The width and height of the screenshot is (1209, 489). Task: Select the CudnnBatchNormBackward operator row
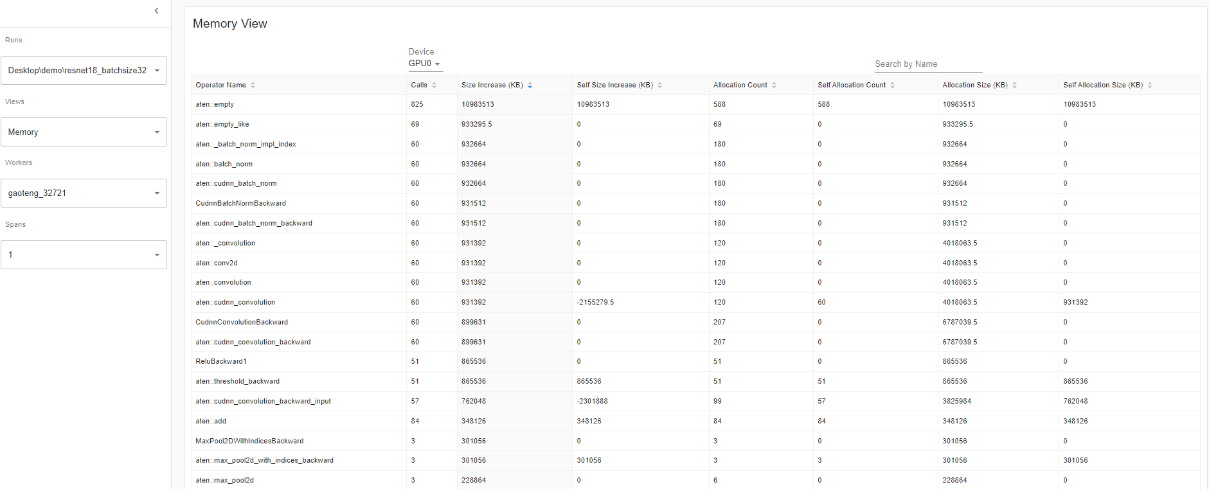(240, 203)
